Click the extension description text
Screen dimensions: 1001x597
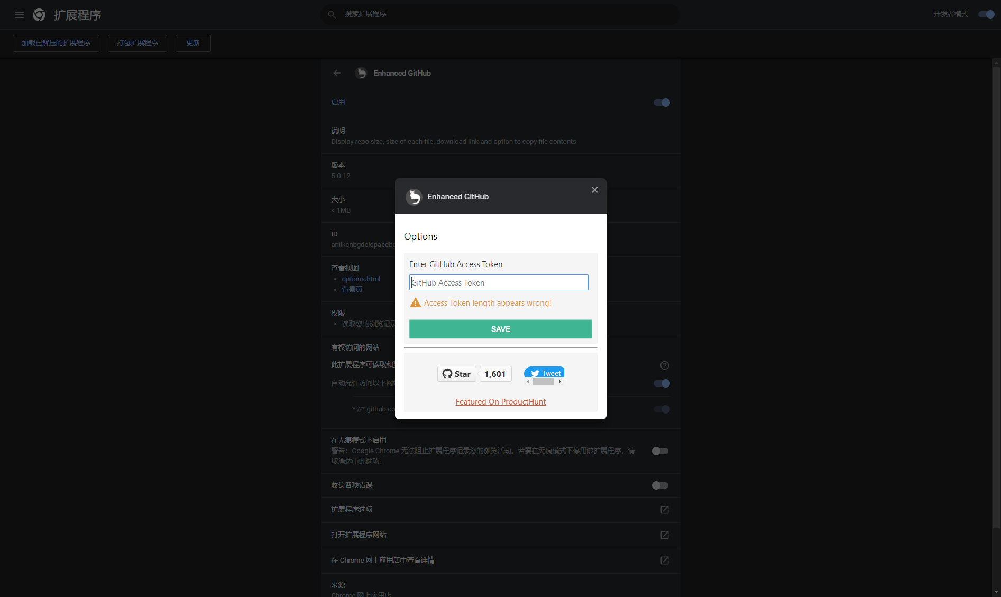coord(454,142)
